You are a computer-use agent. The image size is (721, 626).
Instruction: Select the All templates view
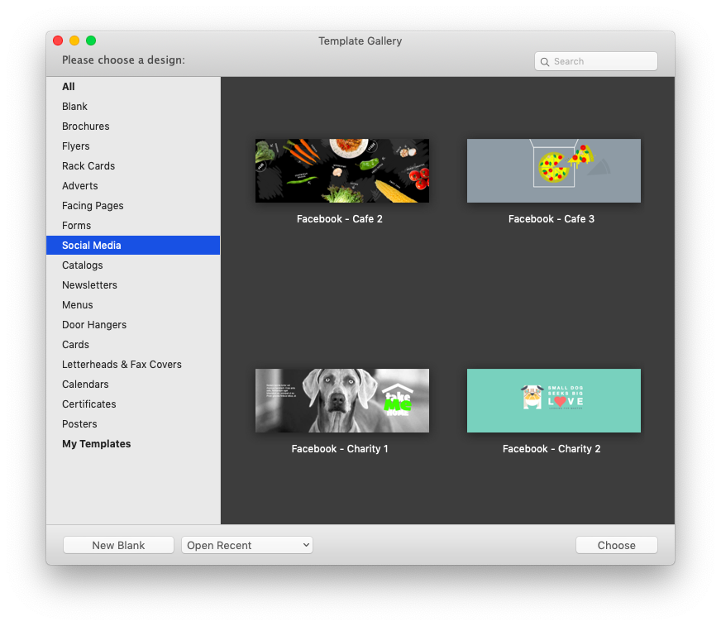click(68, 86)
